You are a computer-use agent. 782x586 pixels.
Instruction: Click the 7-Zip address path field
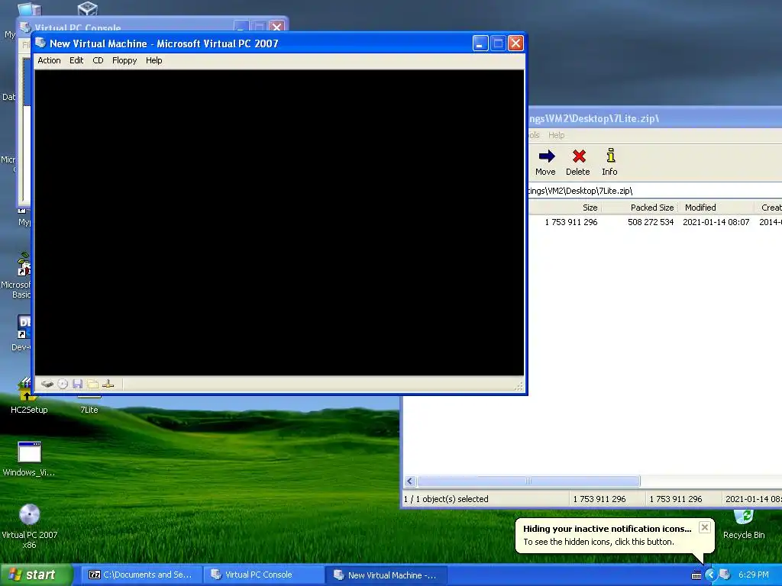click(654, 191)
